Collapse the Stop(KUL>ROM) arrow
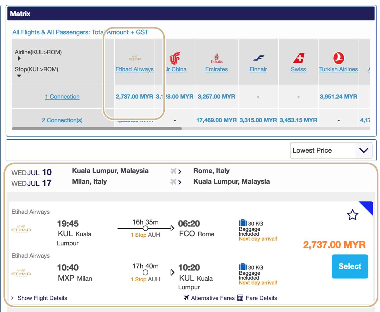The image size is (380, 312). coord(19,76)
